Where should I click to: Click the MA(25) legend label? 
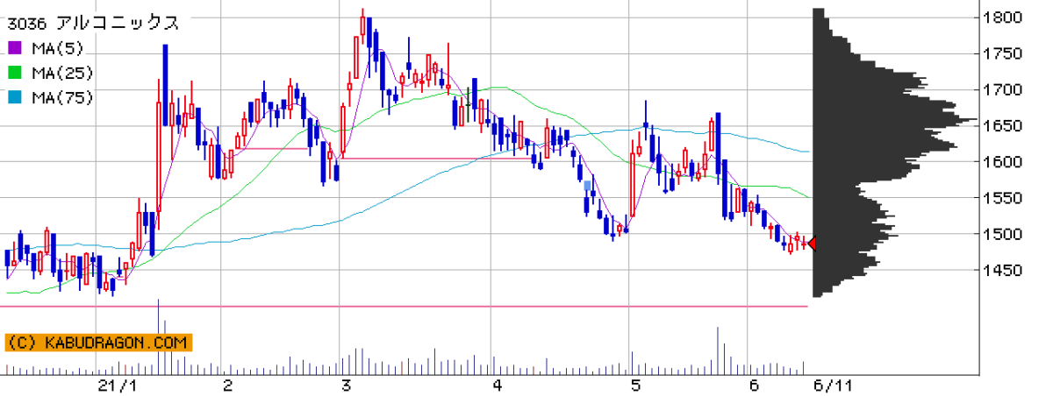pos(62,74)
